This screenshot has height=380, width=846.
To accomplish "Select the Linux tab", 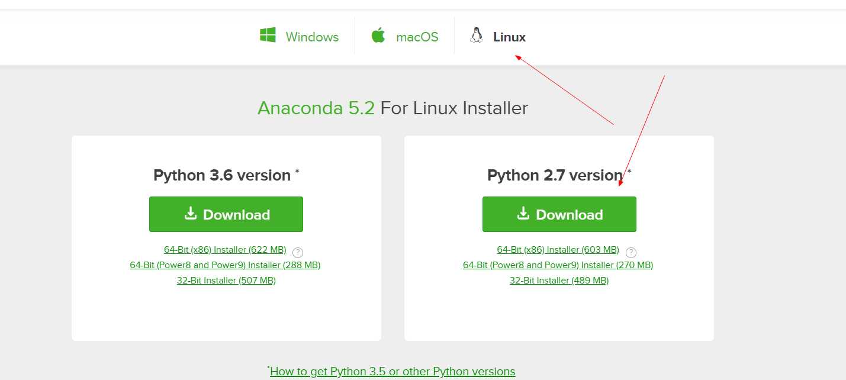I will coord(497,37).
